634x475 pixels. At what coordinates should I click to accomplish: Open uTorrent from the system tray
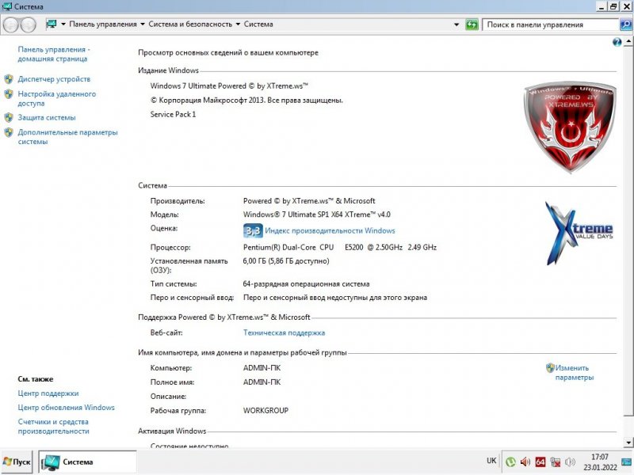(x=511, y=462)
